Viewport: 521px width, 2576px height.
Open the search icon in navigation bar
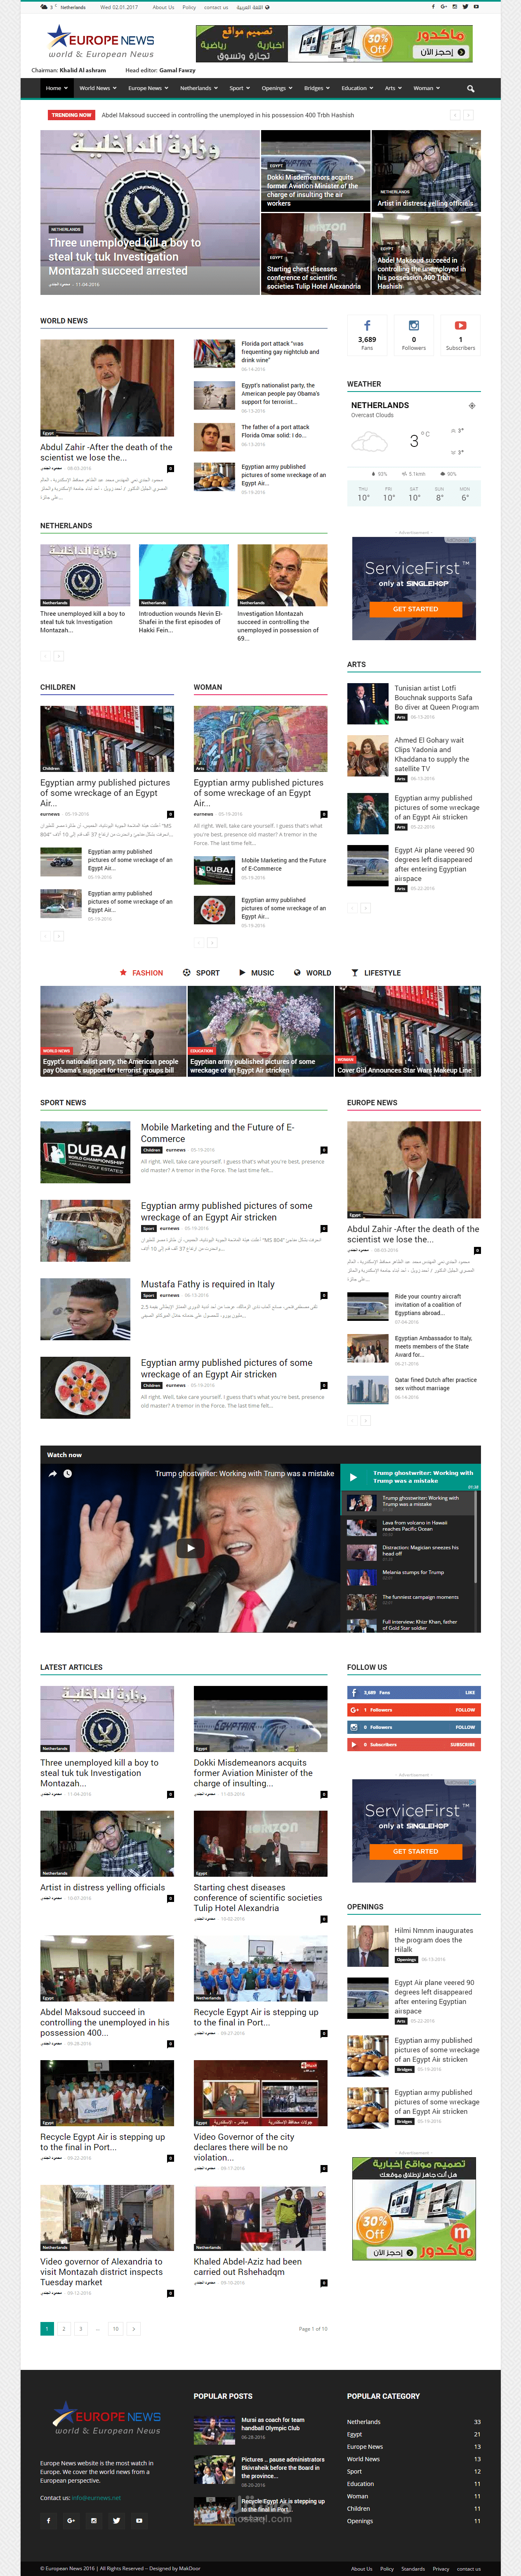470,88
